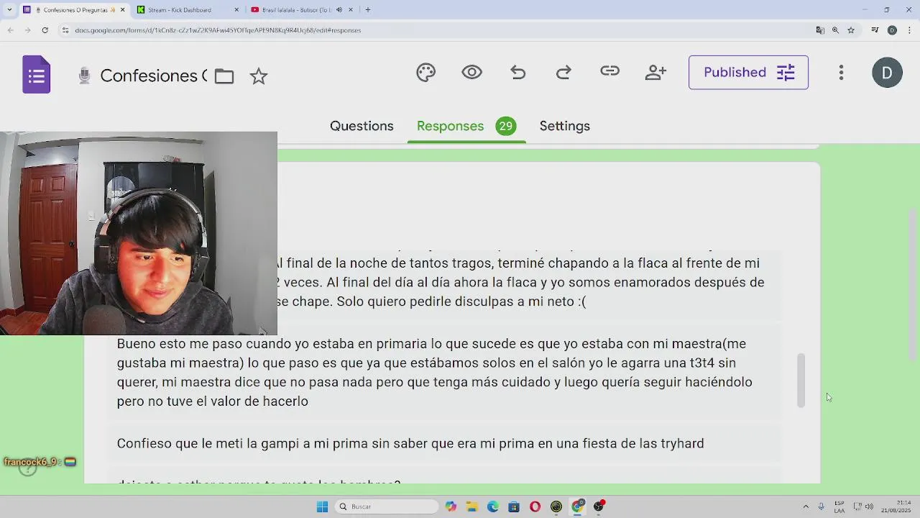Mute the YouTube tab audio indicator

(339, 10)
